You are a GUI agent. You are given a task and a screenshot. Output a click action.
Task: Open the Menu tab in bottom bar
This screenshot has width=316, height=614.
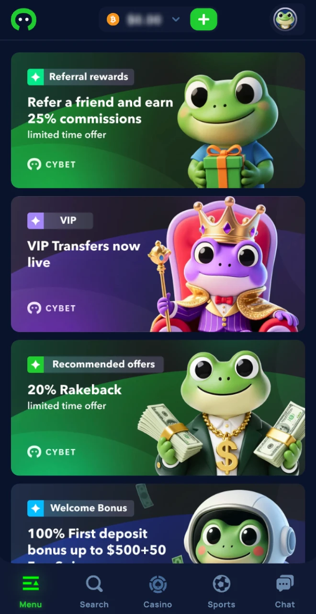tap(31, 592)
